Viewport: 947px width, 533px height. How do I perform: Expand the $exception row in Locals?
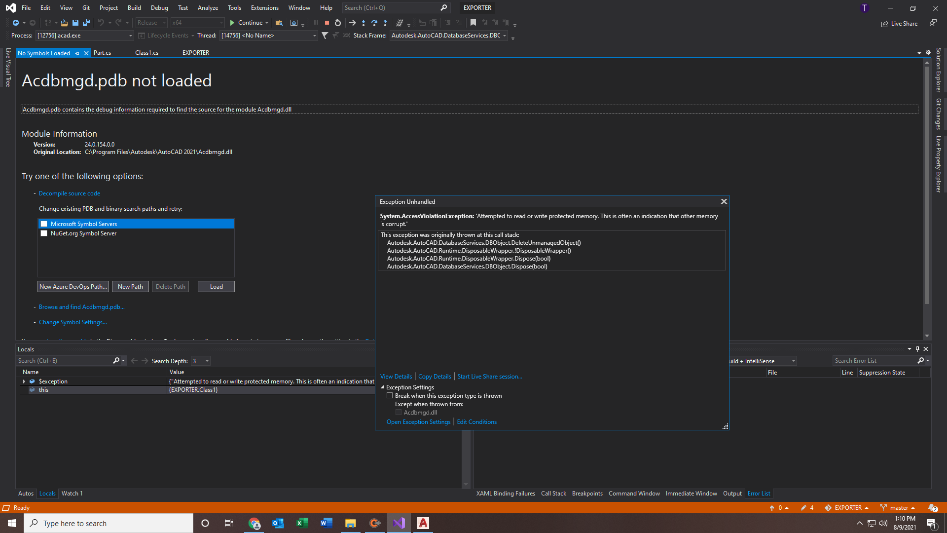coord(24,381)
